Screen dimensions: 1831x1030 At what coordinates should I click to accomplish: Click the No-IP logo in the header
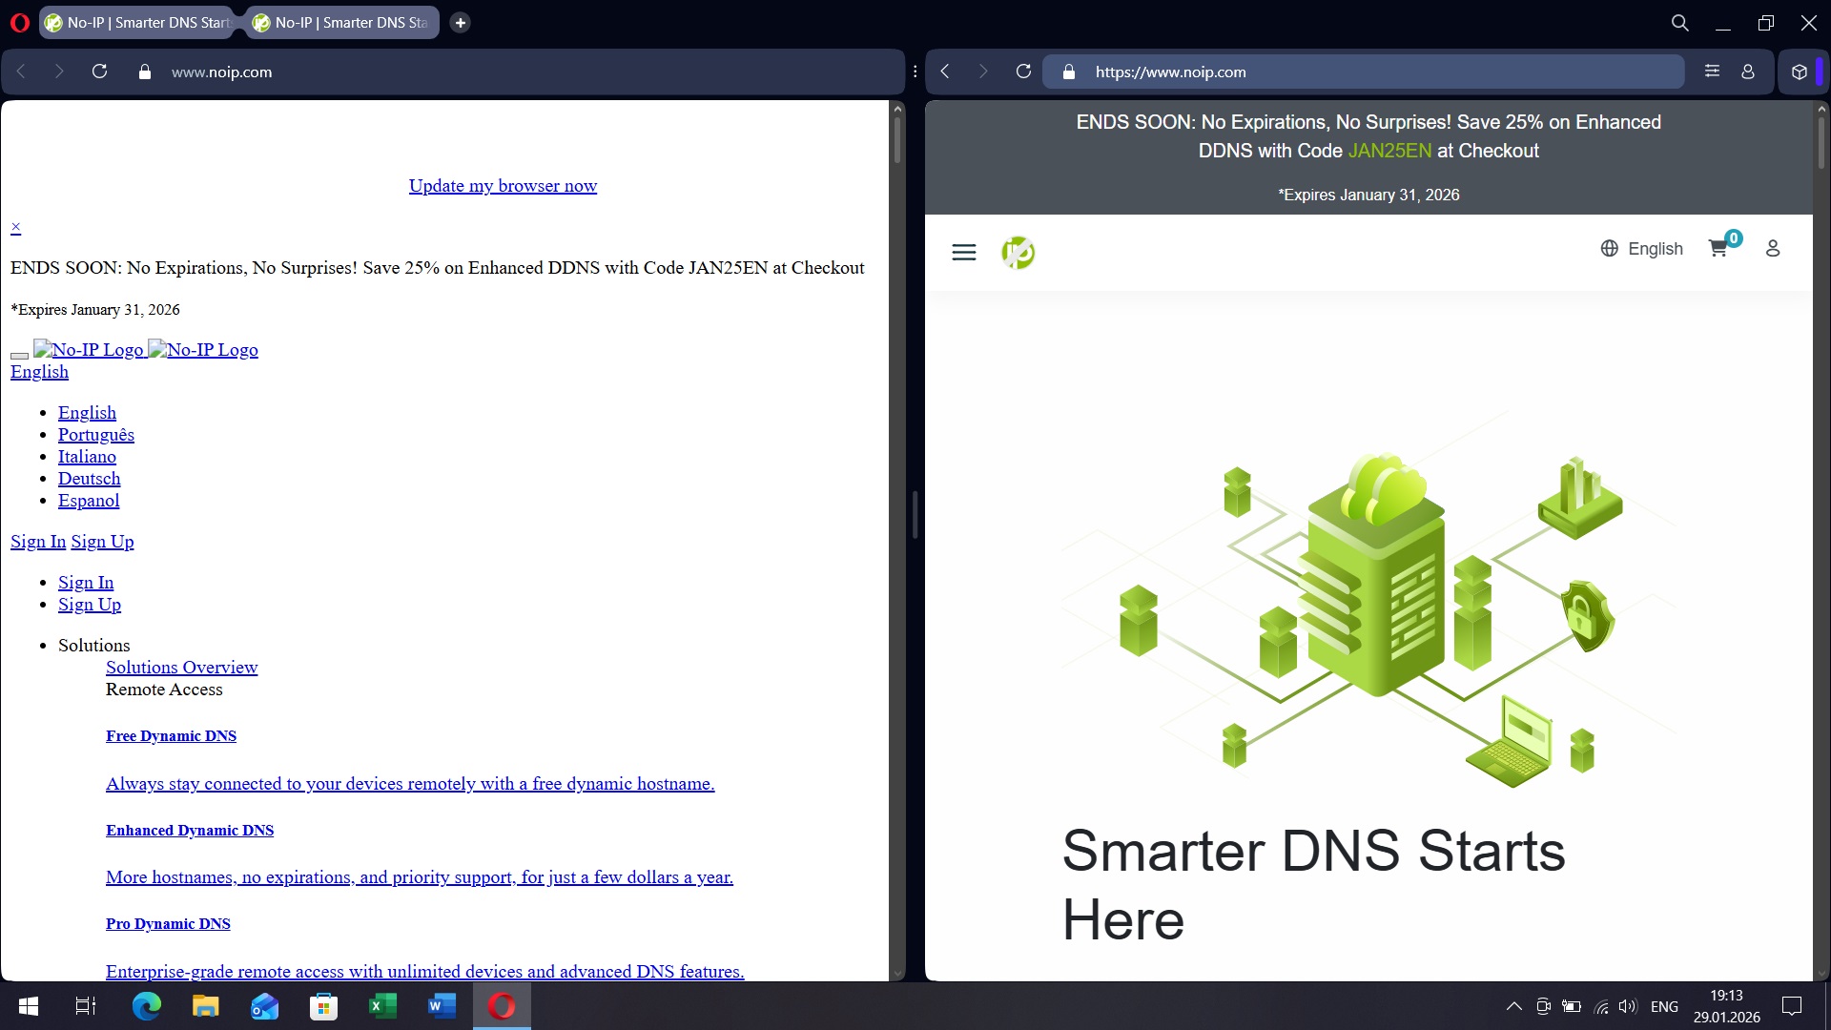click(x=1018, y=252)
